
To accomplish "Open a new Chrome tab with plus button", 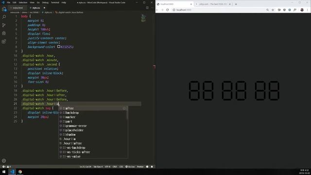I will (236, 4).
